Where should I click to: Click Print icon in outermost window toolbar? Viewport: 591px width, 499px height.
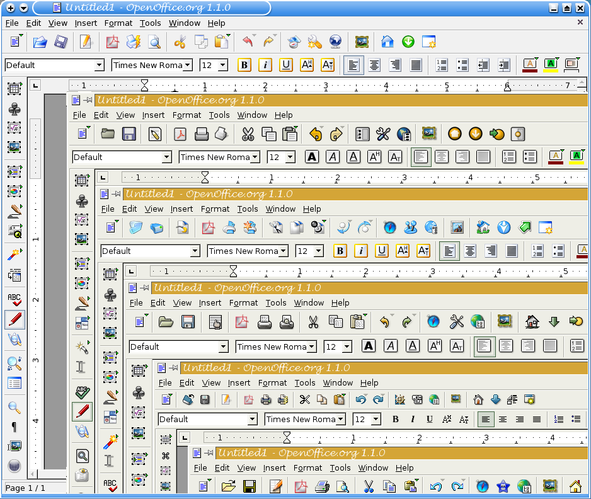point(133,42)
